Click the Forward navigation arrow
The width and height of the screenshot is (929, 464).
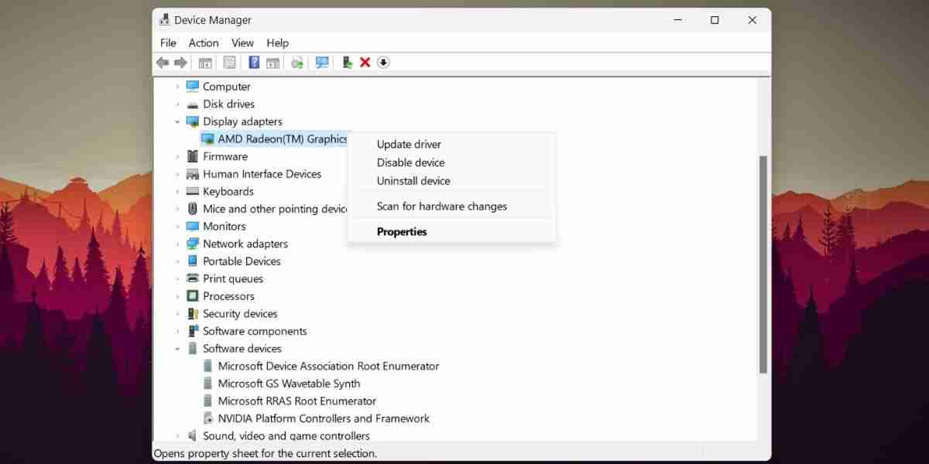(181, 63)
